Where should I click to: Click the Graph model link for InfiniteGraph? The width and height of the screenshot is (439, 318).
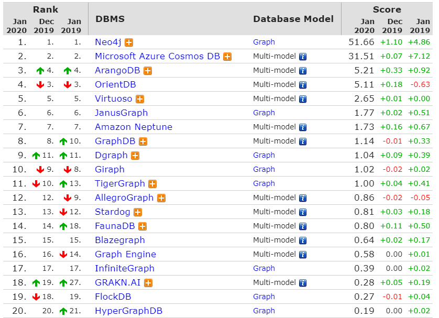[264, 268]
